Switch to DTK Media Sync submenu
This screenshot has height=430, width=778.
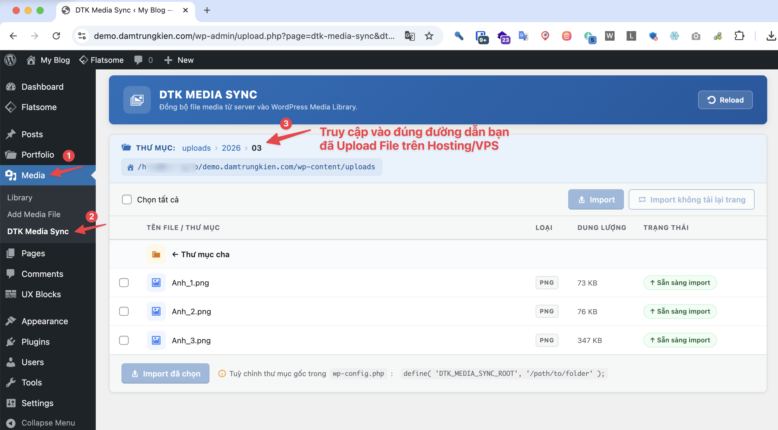point(38,231)
